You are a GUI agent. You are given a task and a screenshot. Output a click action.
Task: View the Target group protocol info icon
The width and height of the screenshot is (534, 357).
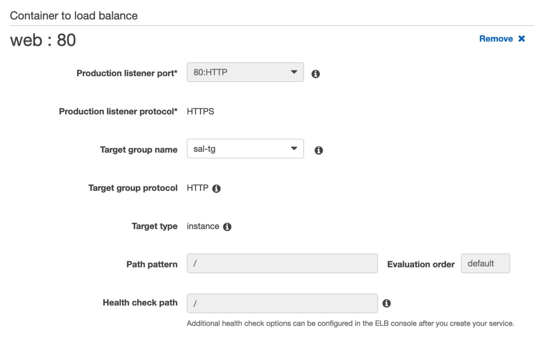[x=217, y=188]
